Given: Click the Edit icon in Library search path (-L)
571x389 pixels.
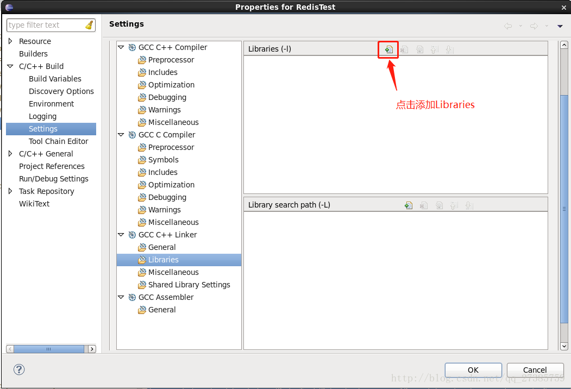Looking at the screenshot, I should pos(439,205).
